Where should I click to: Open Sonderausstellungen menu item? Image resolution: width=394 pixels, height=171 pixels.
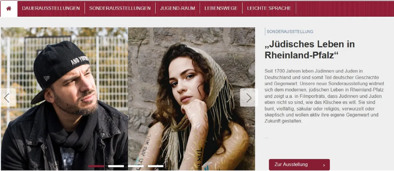click(120, 8)
